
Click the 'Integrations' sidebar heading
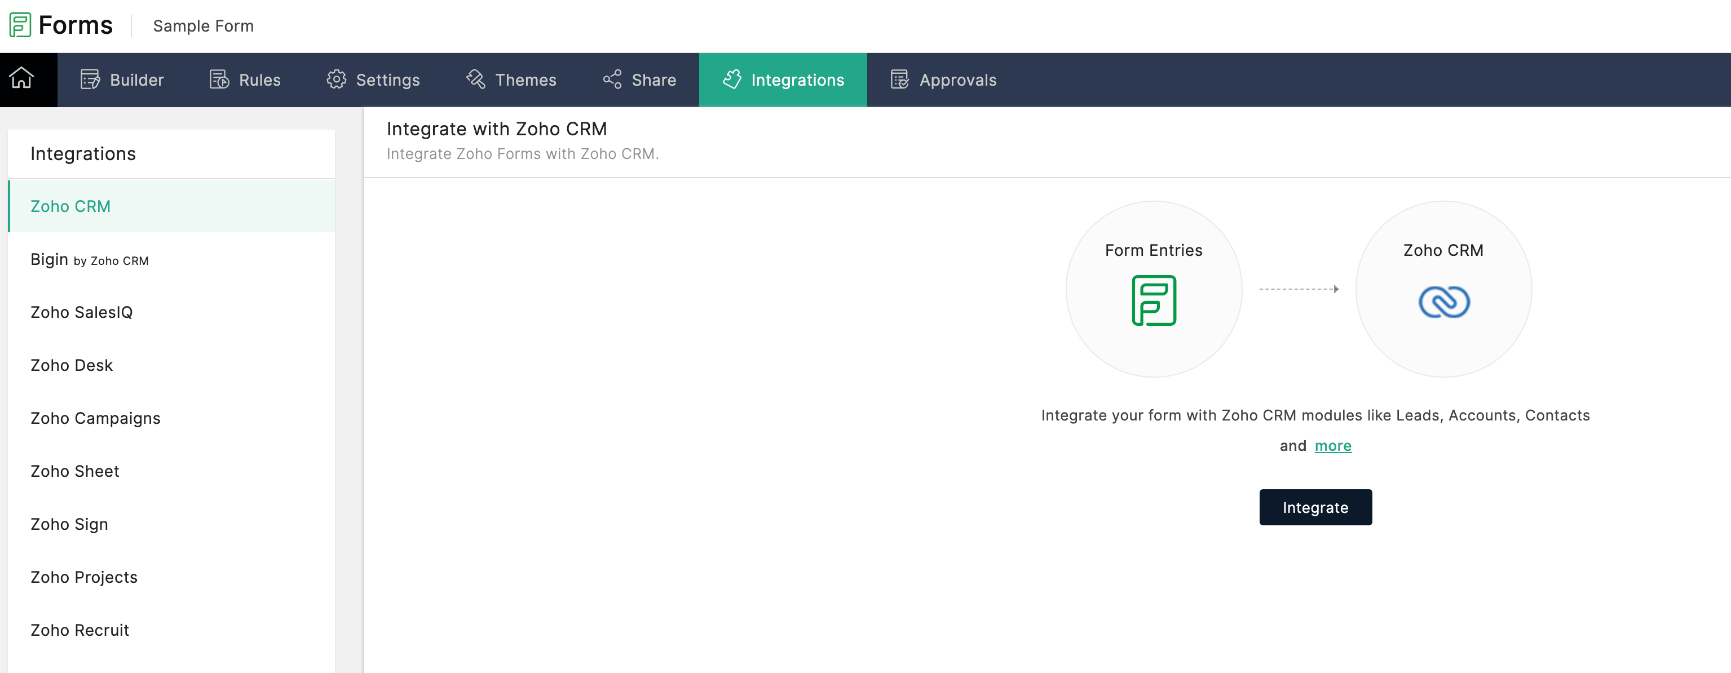(83, 154)
